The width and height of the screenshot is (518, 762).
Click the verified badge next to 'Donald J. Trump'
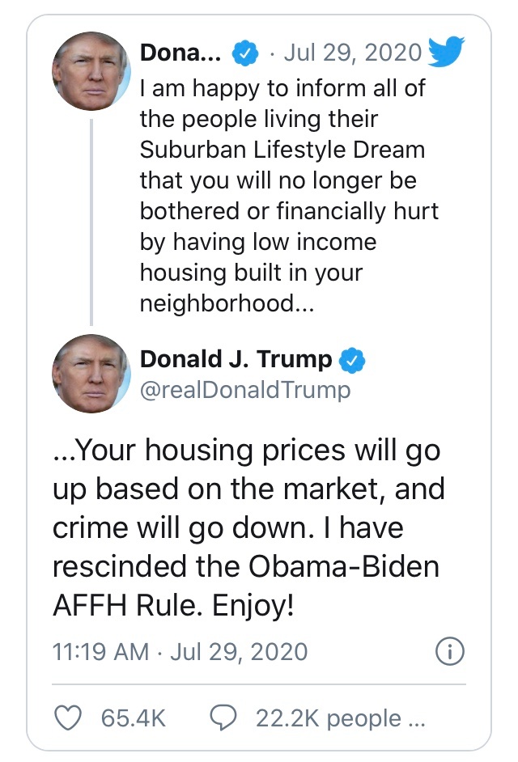(x=352, y=358)
